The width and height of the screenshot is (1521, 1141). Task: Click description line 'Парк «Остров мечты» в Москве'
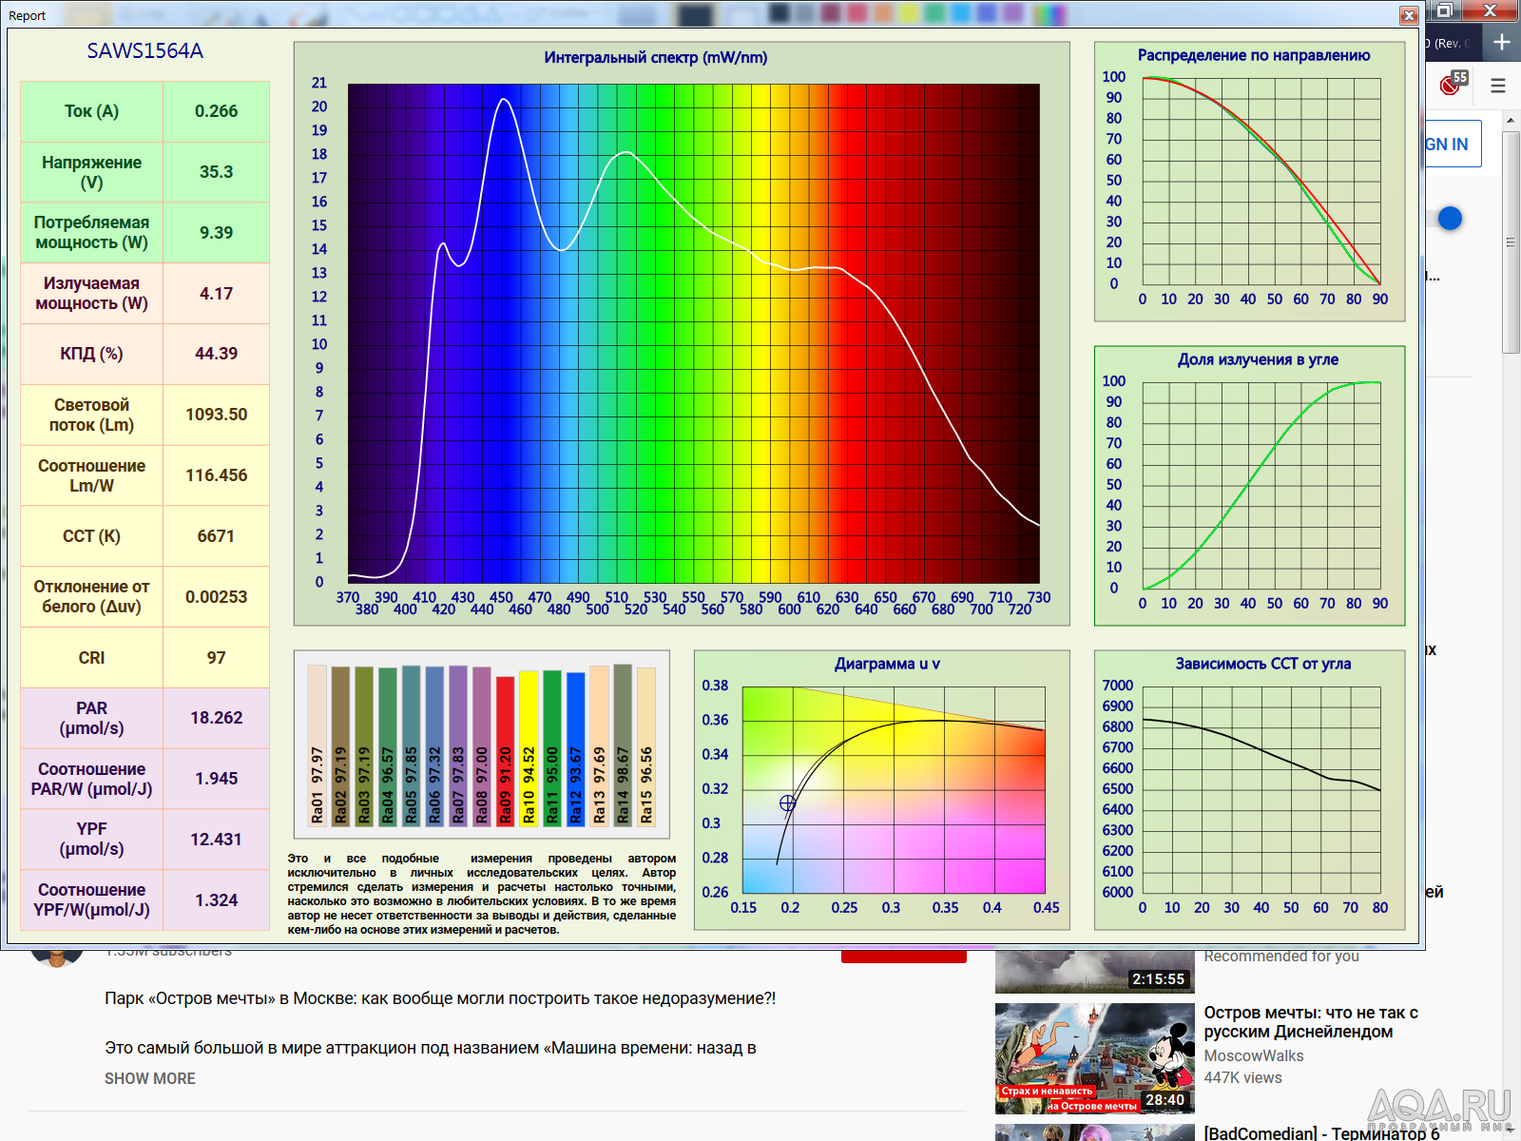440,998
